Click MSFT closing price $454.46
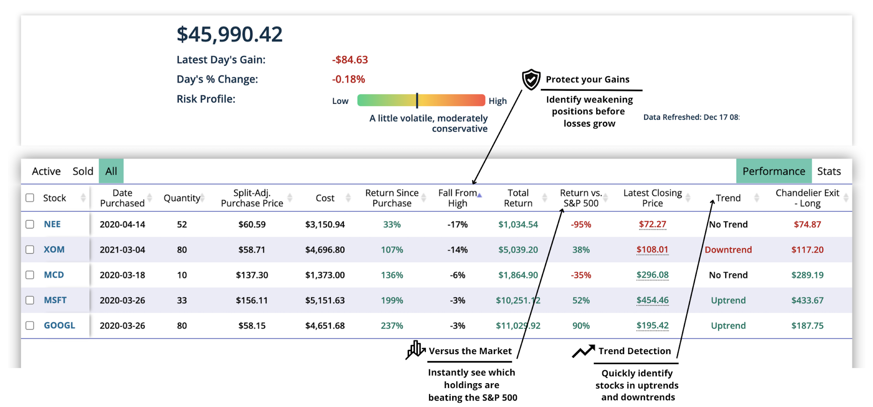This screenshot has width=873, height=407. tap(652, 300)
